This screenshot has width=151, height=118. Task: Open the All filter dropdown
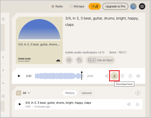[x=27, y=93]
